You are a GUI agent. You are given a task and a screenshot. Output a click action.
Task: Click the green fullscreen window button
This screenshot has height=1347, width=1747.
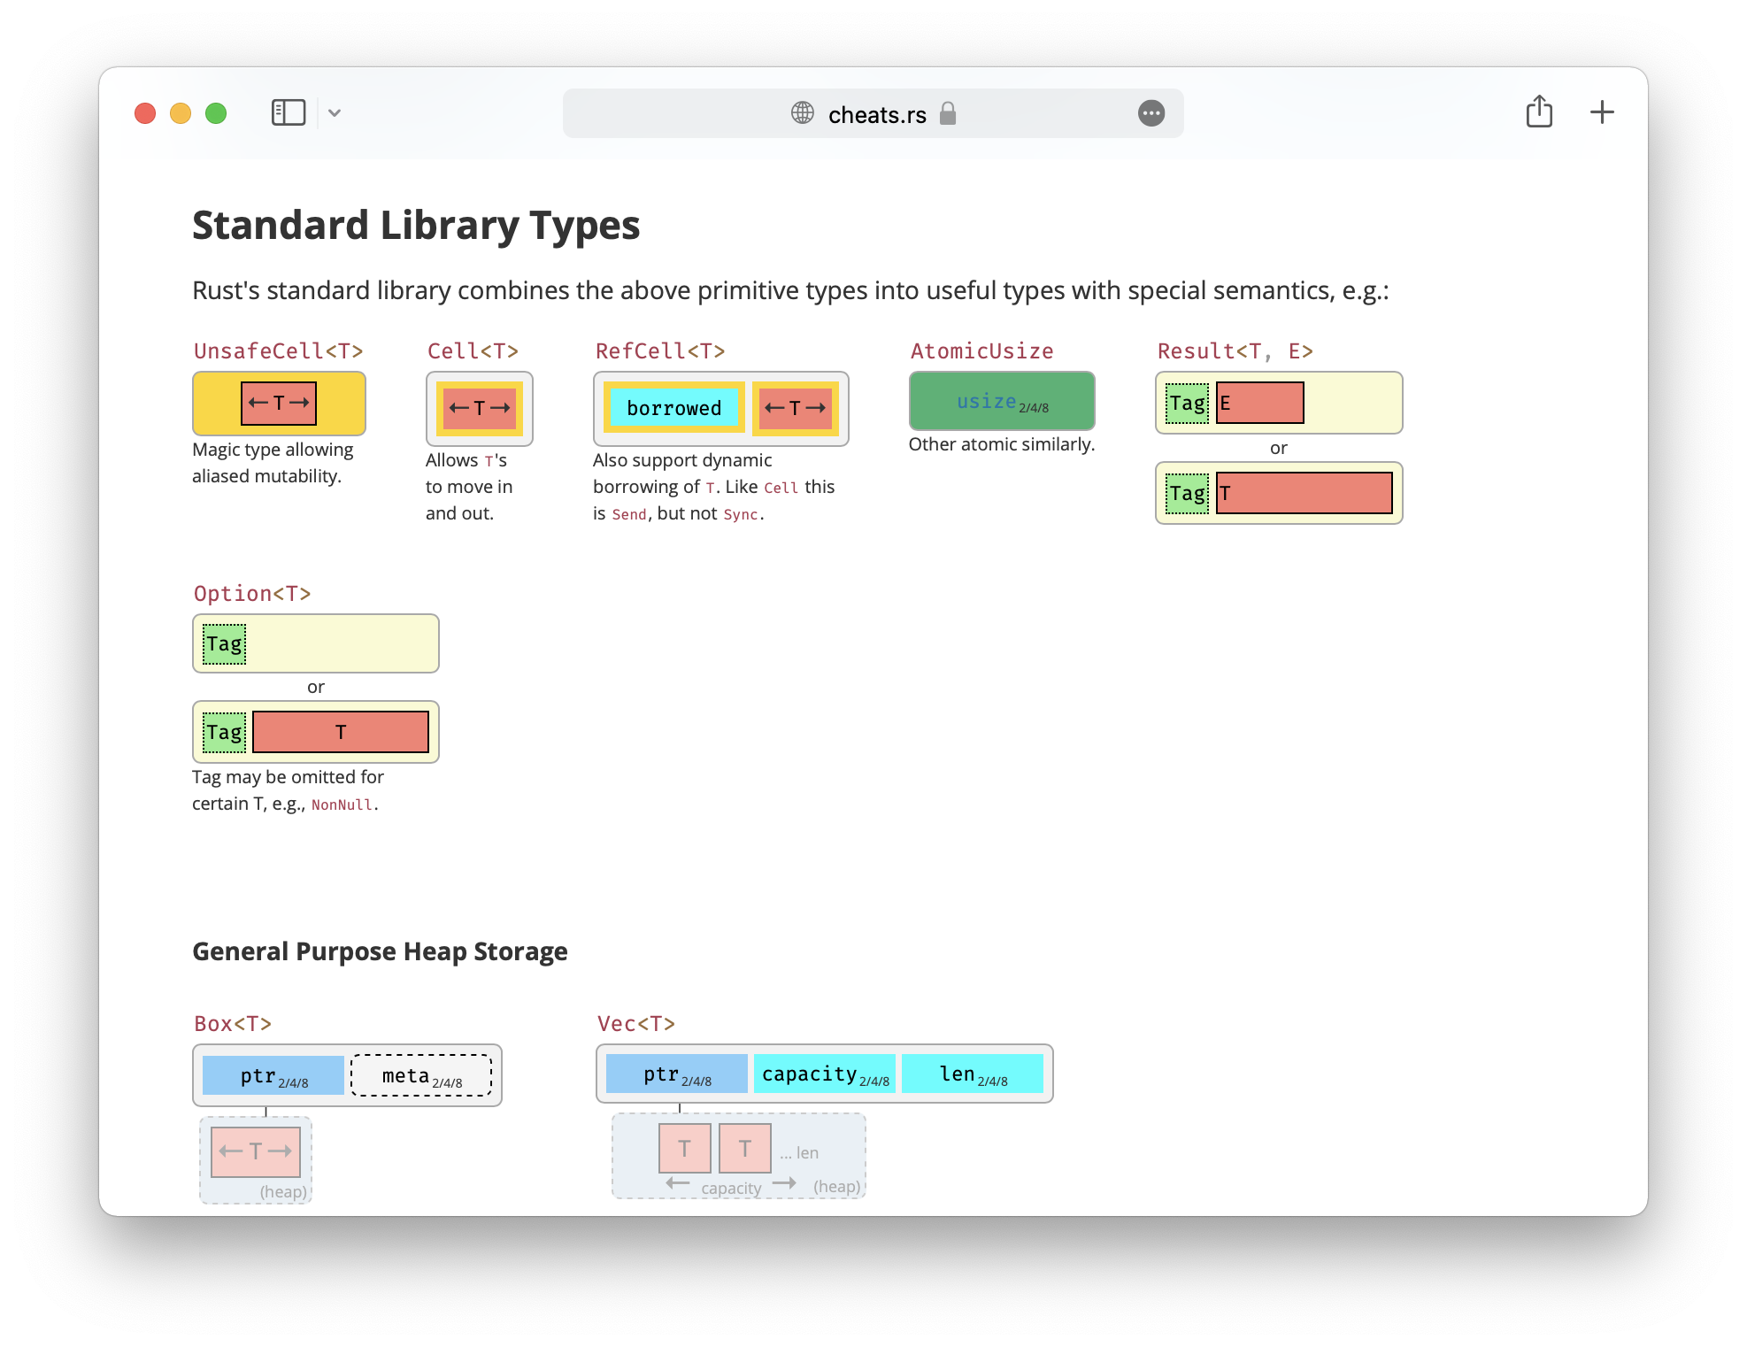[216, 113]
